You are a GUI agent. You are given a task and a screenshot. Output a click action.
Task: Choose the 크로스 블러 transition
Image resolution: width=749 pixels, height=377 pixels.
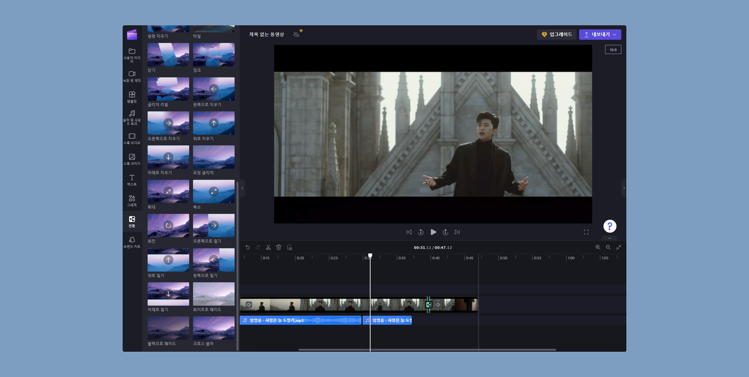click(214, 328)
